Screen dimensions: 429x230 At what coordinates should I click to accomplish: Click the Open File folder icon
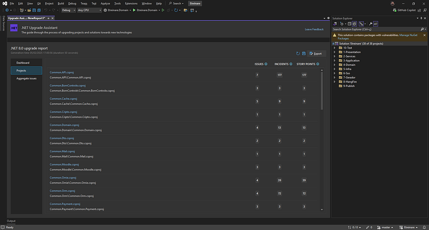point(29,10)
